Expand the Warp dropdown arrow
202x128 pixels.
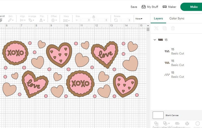[x=69, y=21]
